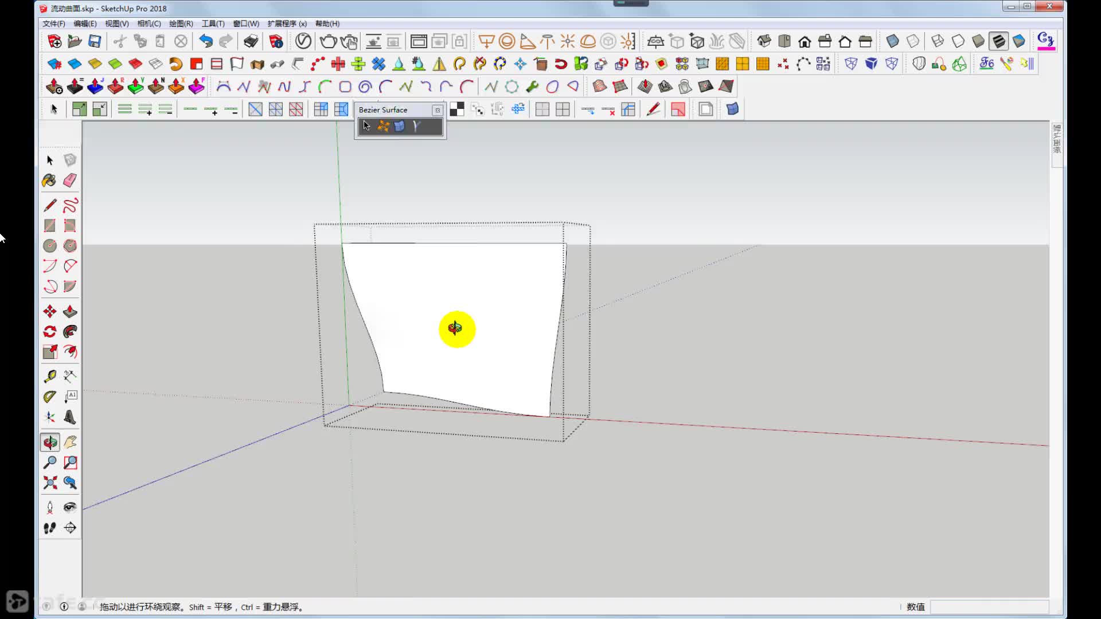Select the Follow Me tool
1101x619 pixels.
(x=70, y=331)
